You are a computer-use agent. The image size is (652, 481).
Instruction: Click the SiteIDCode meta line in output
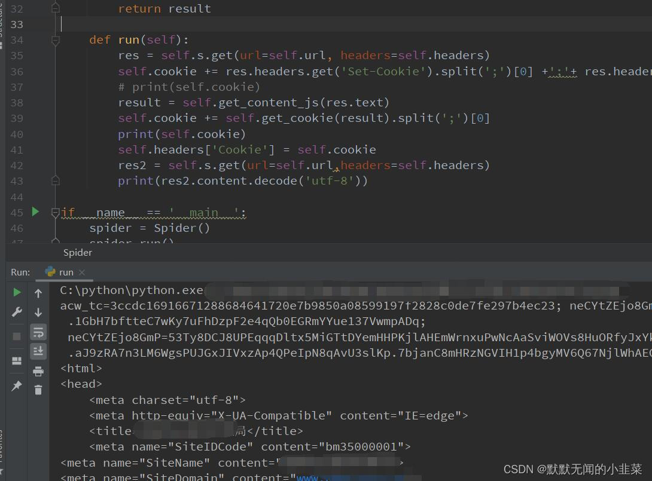pos(250,447)
